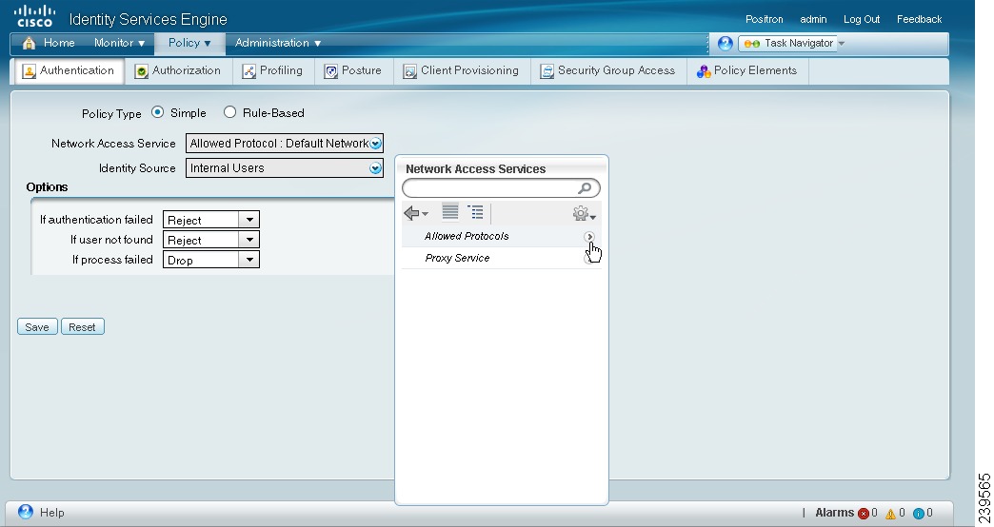Open the Policy menu

189,43
